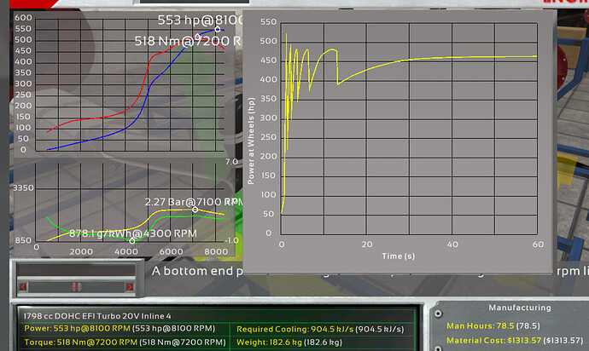Click the peak torque marker at 7200 RPM

point(198,37)
